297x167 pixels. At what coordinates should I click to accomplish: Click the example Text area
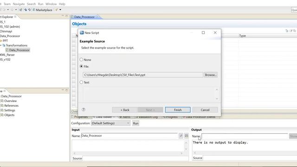[149, 94]
